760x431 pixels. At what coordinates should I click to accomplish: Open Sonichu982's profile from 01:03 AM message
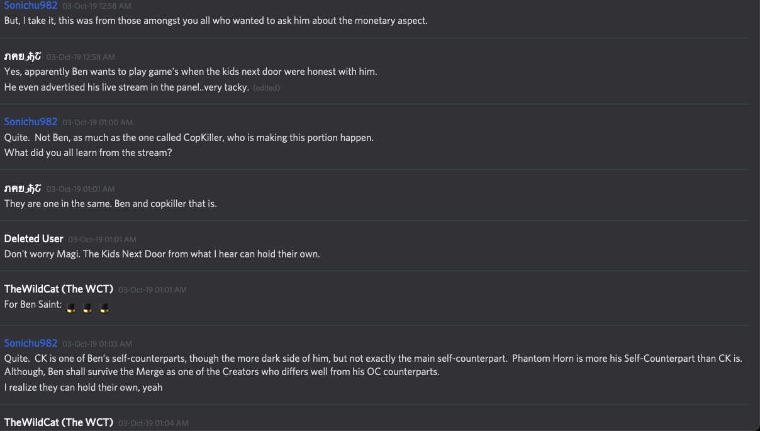pos(31,343)
